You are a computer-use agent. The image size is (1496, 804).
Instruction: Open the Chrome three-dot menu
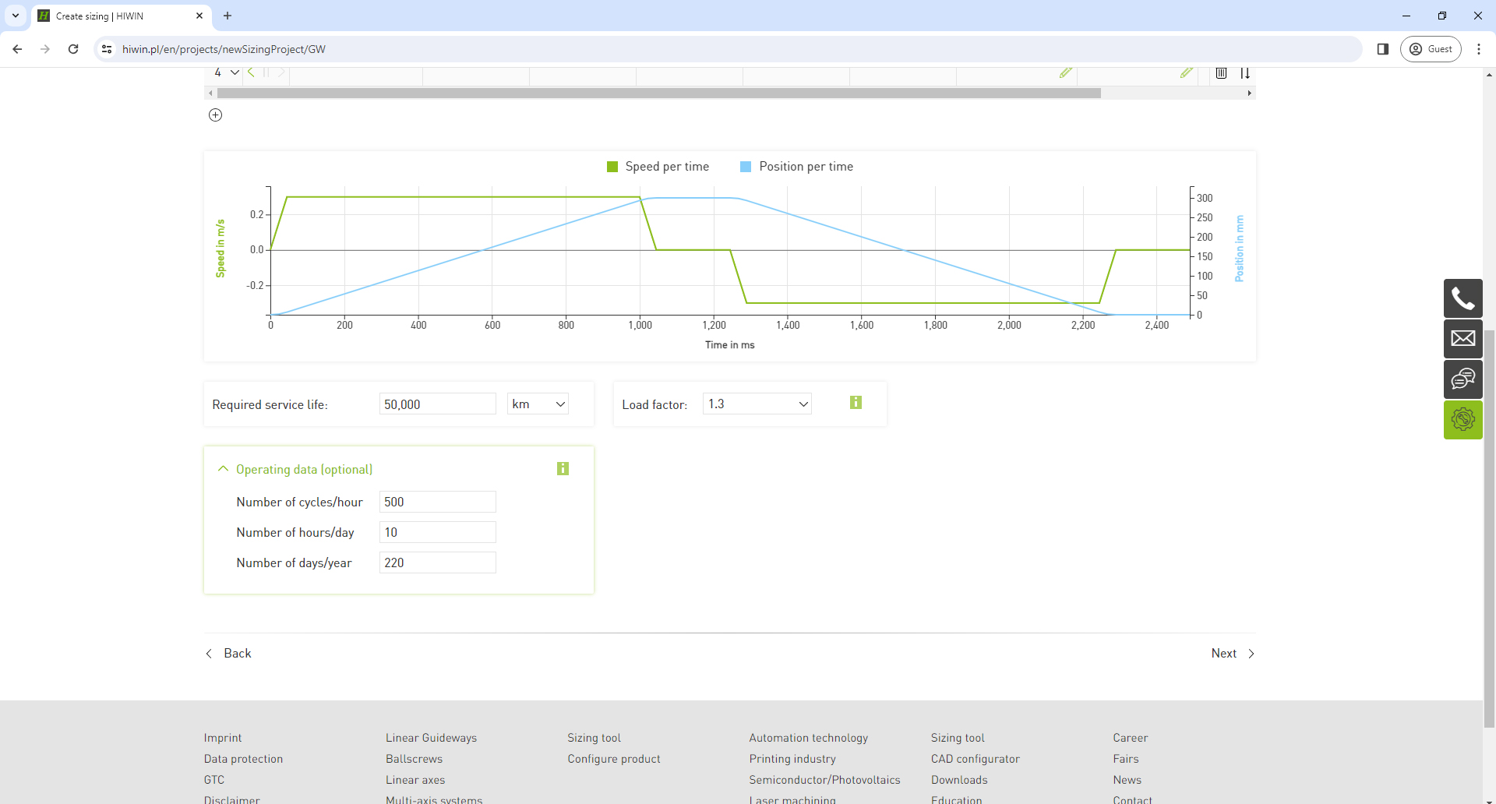pyautogui.click(x=1479, y=49)
